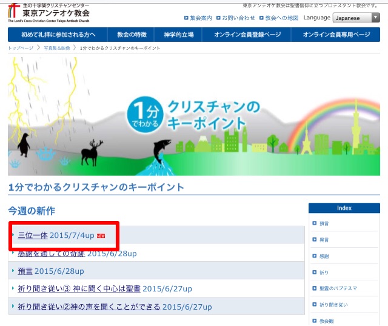Open the 初めて礼拝に参加される方へ menu item
The height and width of the screenshot is (326, 388).
58,35
